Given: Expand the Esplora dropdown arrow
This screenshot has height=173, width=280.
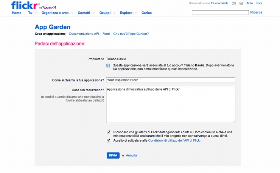Looking at the screenshot, I should point(136,13).
